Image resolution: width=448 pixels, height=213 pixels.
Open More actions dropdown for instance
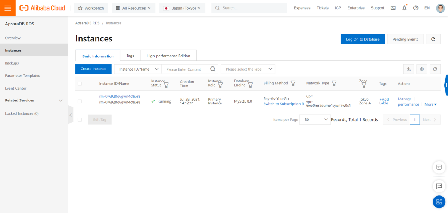430,104
